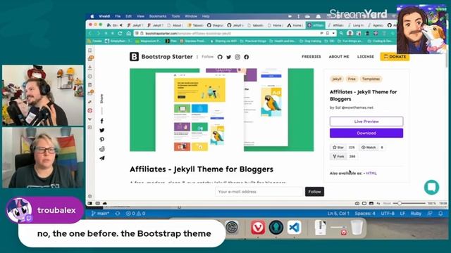Viewport: 451px width, 253px height.
Task: Open the downloads panel icon in Vivaldi sidebar
Action: [x=90, y=67]
